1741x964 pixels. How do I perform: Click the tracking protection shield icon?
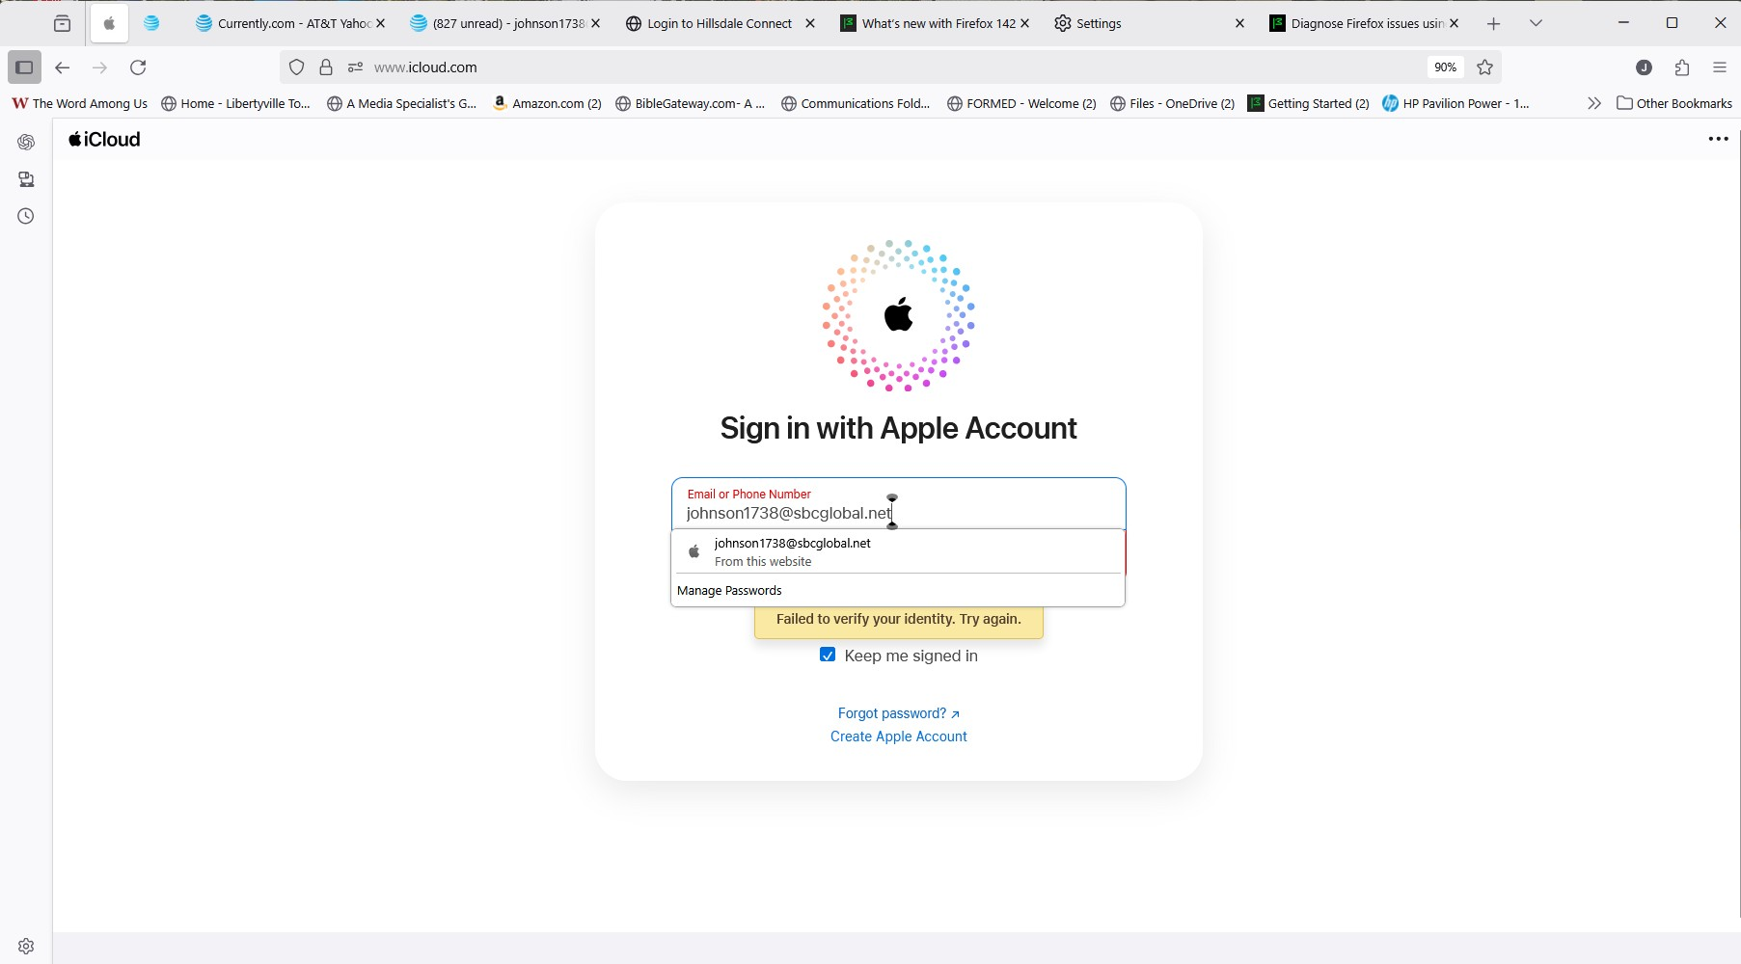pyautogui.click(x=297, y=67)
